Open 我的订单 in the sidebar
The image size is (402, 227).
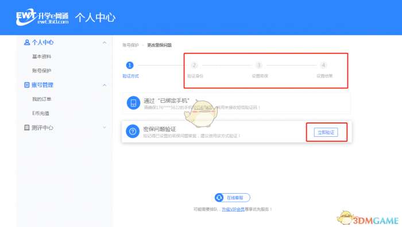[41, 99]
